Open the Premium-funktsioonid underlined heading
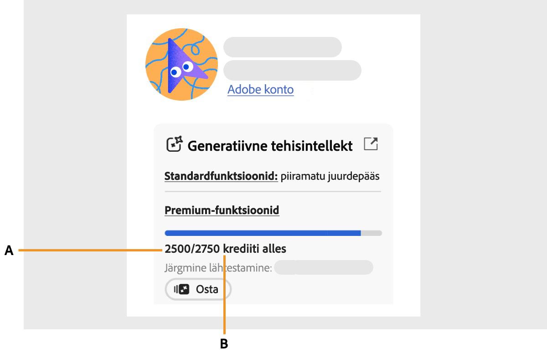The height and width of the screenshot is (353, 547). pyautogui.click(x=222, y=210)
